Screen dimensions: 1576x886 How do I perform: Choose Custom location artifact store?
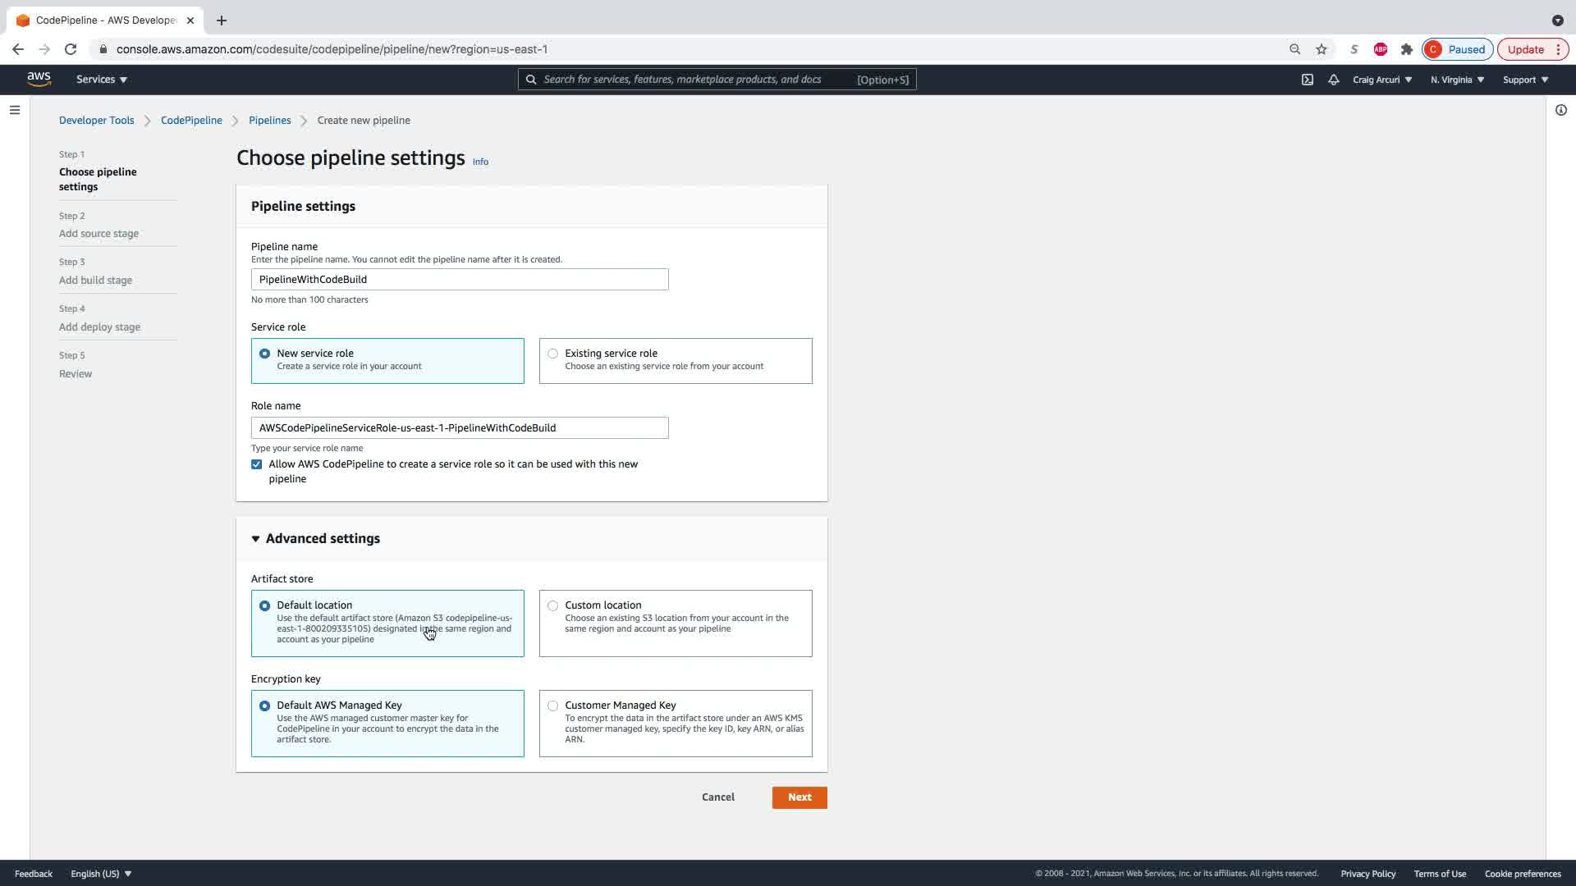pyautogui.click(x=553, y=605)
